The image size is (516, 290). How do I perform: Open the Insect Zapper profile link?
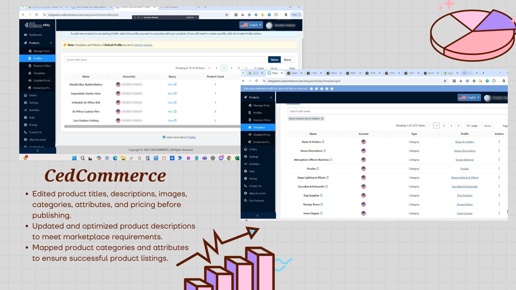point(464,213)
